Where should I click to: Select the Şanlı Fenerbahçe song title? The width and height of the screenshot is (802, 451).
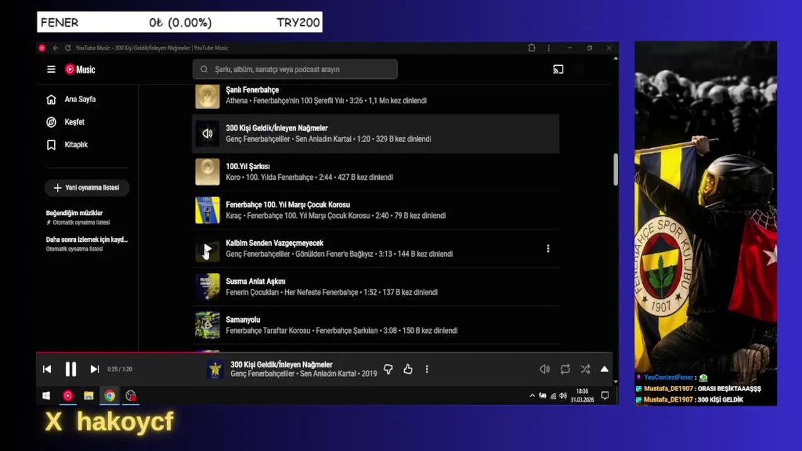tap(253, 90)
